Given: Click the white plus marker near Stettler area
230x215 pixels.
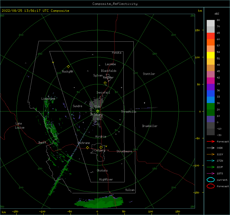Looking at the screenshot, I should (144, 103).
